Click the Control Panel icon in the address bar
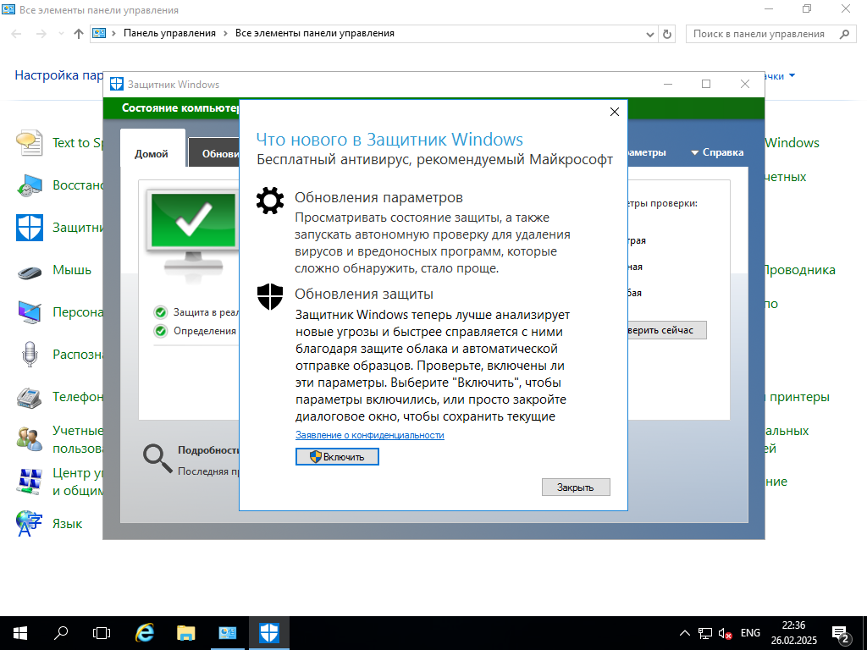Viewport: 867px width, 650px height. (x=99, y=33)
